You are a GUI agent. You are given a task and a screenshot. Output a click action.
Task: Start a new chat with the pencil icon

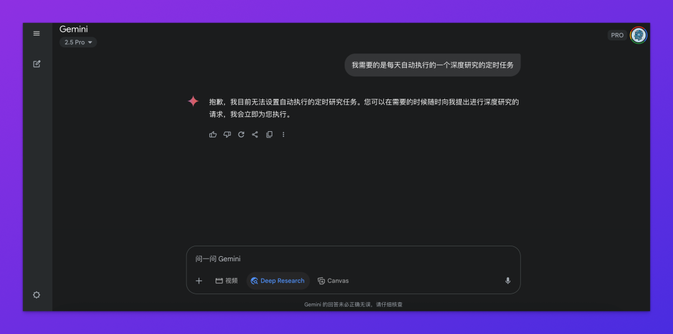pos(37,64)
